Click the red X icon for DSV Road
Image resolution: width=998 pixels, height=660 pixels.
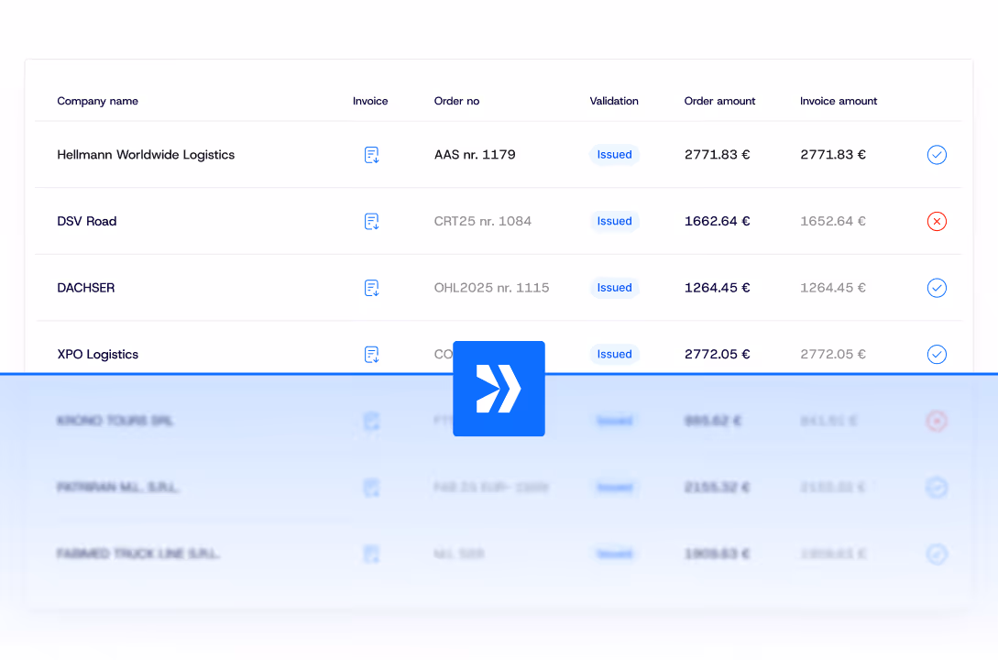click(937, 222)
